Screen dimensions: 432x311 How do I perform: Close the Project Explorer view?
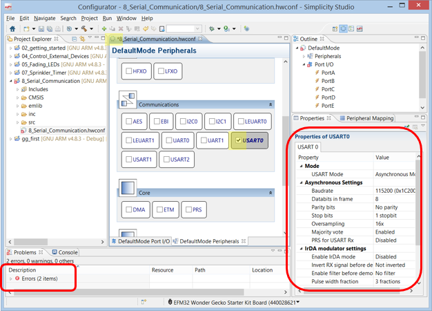(56, 39)
